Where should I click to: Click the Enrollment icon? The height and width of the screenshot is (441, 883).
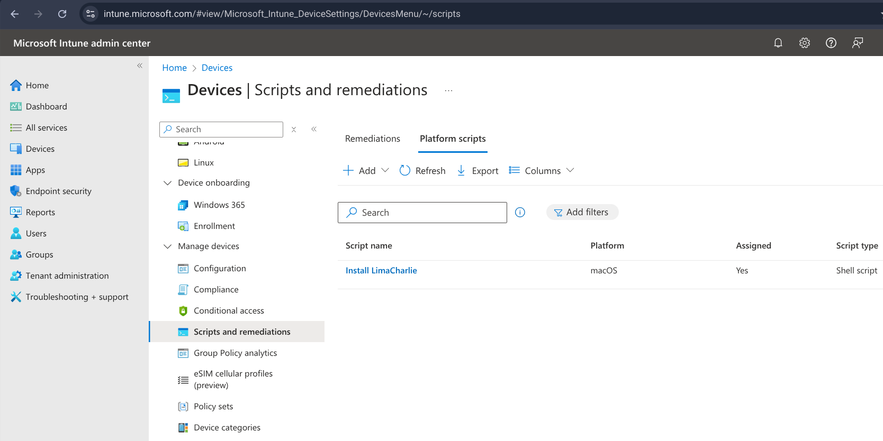(183, 226)
